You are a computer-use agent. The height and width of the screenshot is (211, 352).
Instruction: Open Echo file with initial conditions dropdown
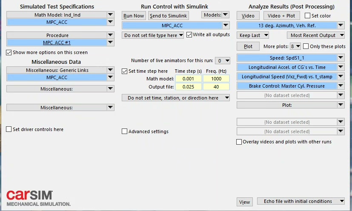click(x=300, y=201)
